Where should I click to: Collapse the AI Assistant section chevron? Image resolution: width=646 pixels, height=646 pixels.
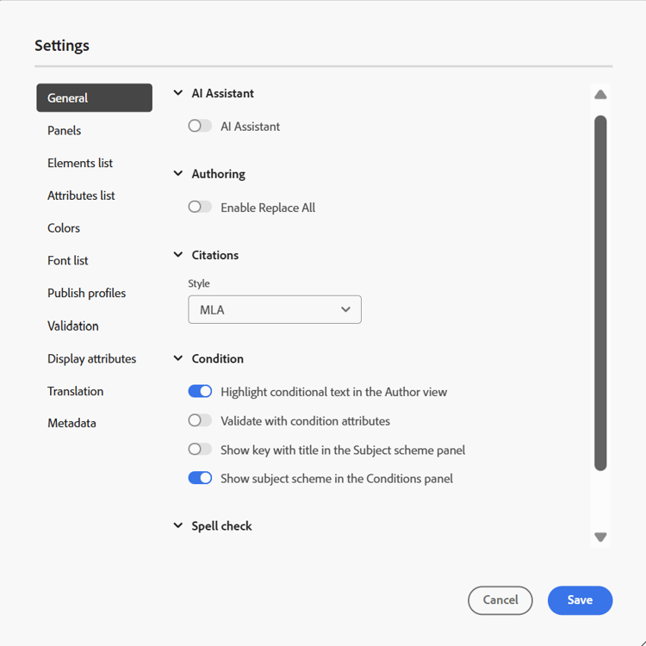point(178,93)
